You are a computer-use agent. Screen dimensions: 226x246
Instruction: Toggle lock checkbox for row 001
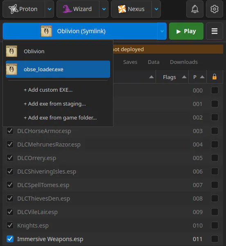pos(215,104)
